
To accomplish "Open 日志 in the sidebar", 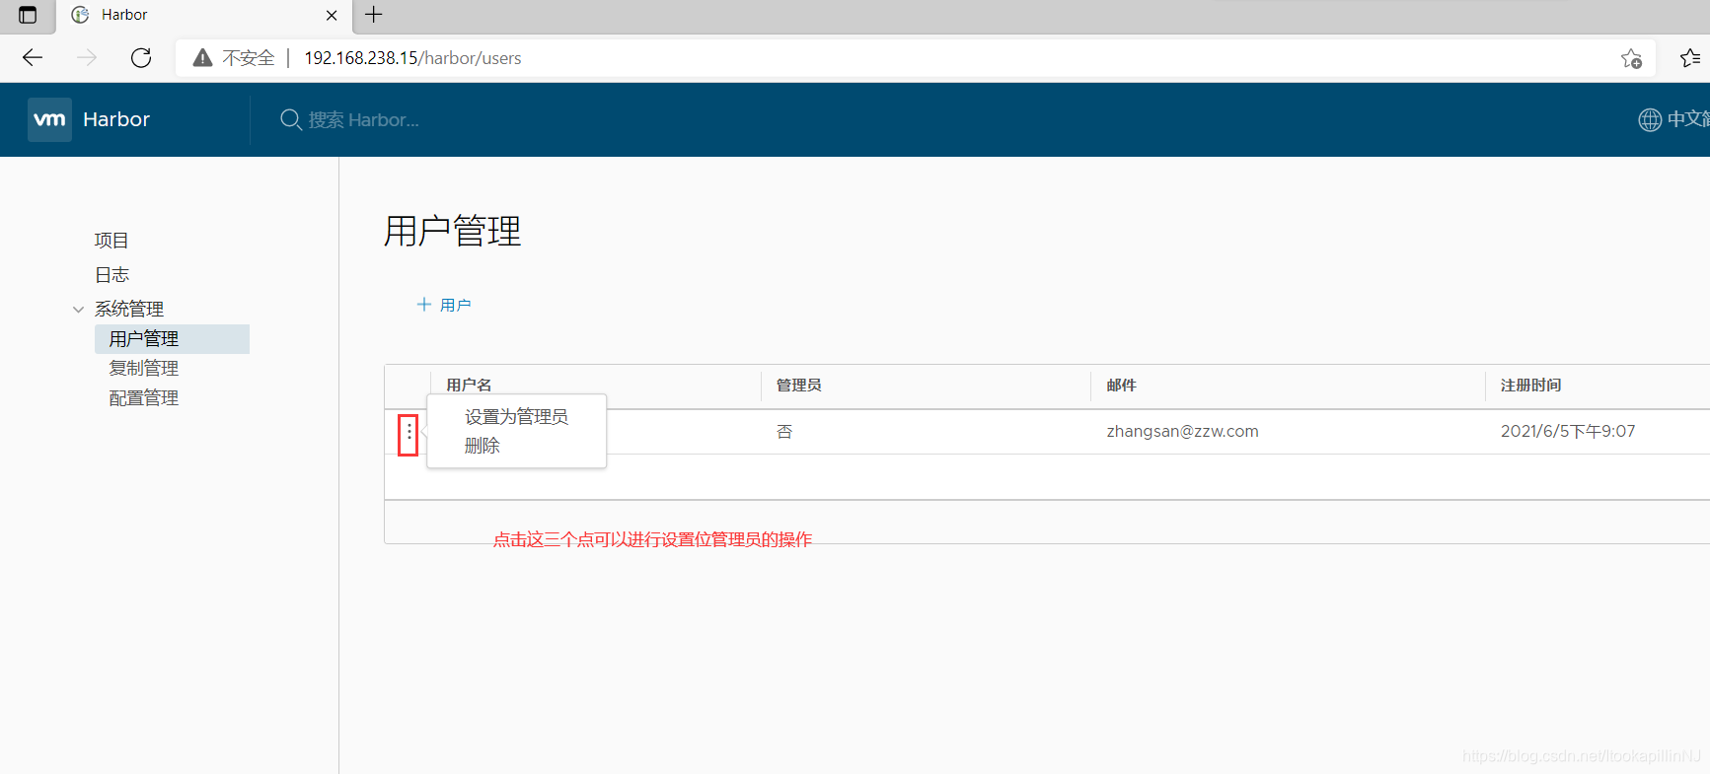I will (x=112, y=275).
